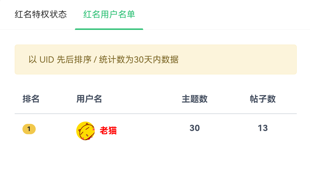Screen dimensions: 310x171
Task: Click the topic count 30 cell
Action: (x=195, y=128)
